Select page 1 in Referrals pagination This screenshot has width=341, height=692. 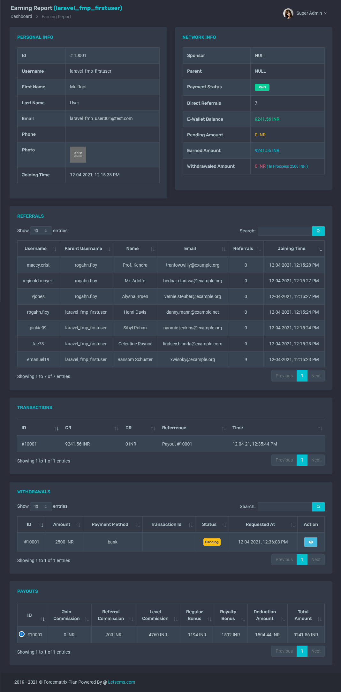[x=302, y=376]
